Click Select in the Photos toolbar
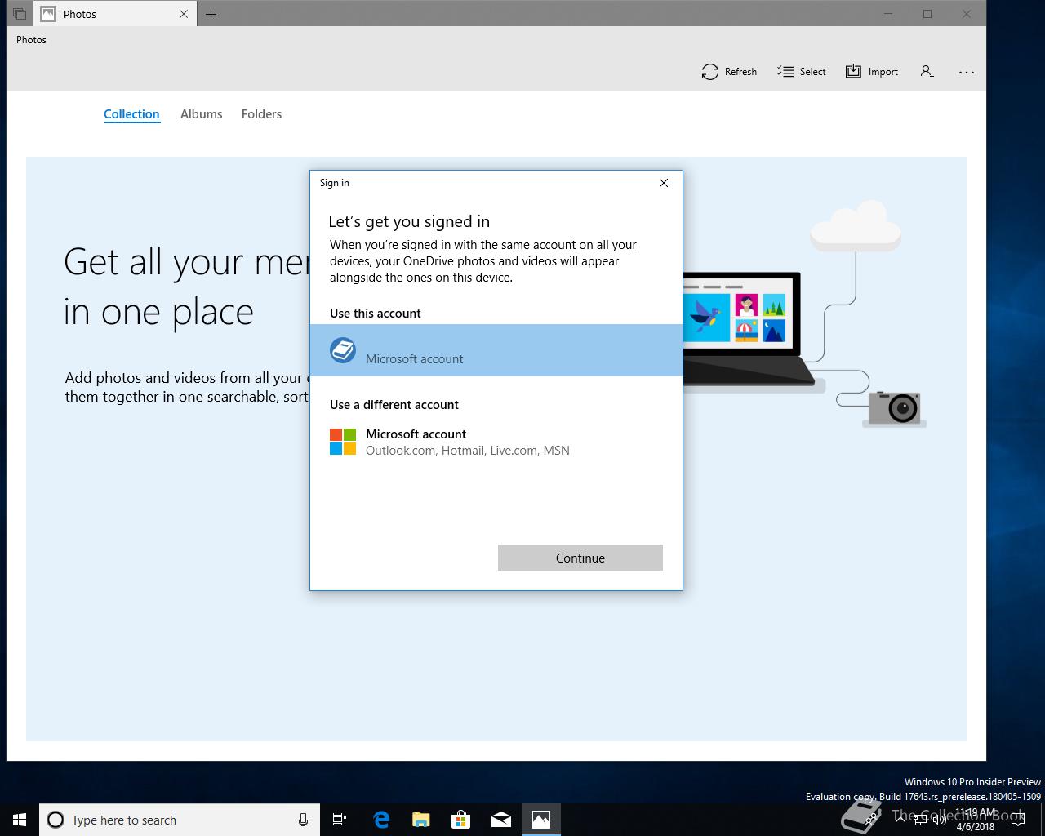 pos(802,72)
